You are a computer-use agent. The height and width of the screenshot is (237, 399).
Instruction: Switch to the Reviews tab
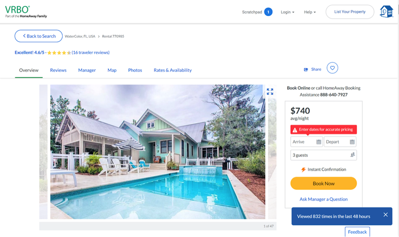pyautogui.click(x=58, y=70)
